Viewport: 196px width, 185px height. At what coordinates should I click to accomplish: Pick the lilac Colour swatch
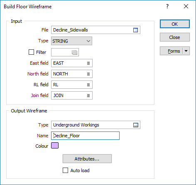pyautogui.click(x=55, y=146)
